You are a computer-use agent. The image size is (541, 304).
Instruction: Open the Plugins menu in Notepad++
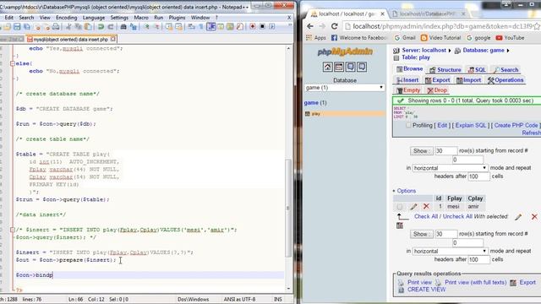tap(177, 18)
